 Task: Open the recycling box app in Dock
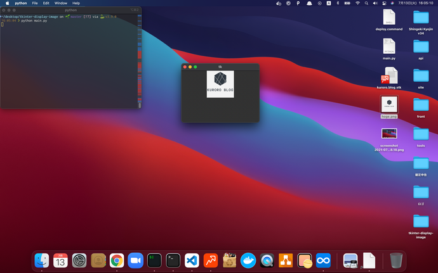click(229, 260)
